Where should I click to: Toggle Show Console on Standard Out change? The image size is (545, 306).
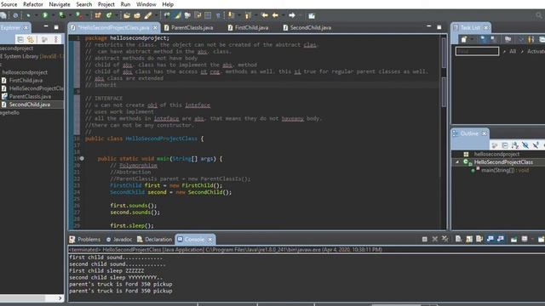[490, 239]
